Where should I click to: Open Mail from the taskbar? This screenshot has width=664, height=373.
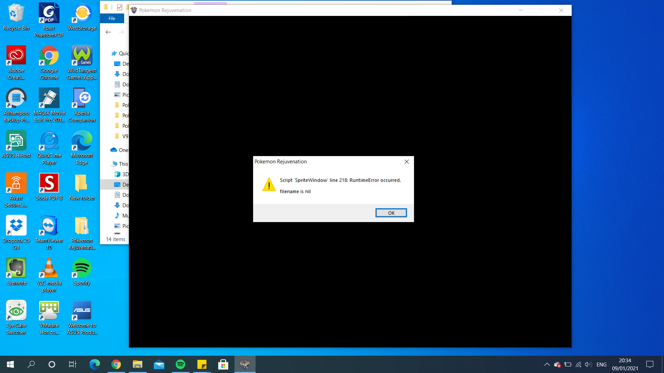159,364
